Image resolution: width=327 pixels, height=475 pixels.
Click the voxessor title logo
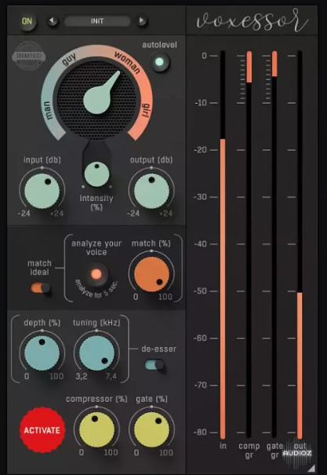coord(253,20)
